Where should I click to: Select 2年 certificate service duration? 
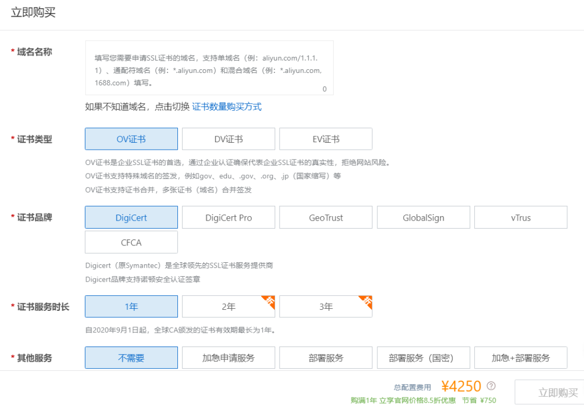(228, 307)
